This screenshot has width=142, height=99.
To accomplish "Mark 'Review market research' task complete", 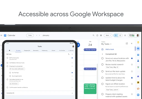I will [x=102, y=64].
